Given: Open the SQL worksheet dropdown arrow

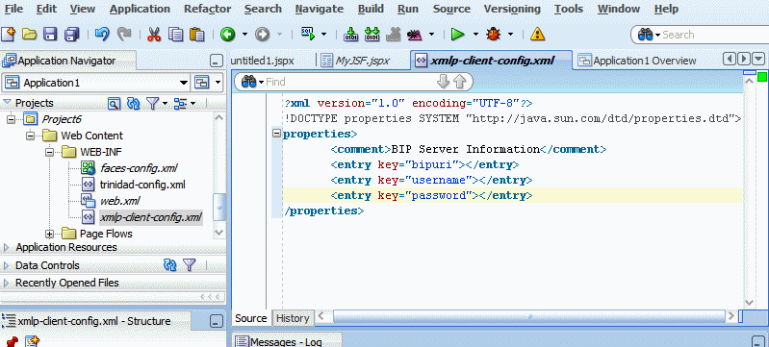Looking at the screenshot, I should pyautogui.click(x=323, y=35).
